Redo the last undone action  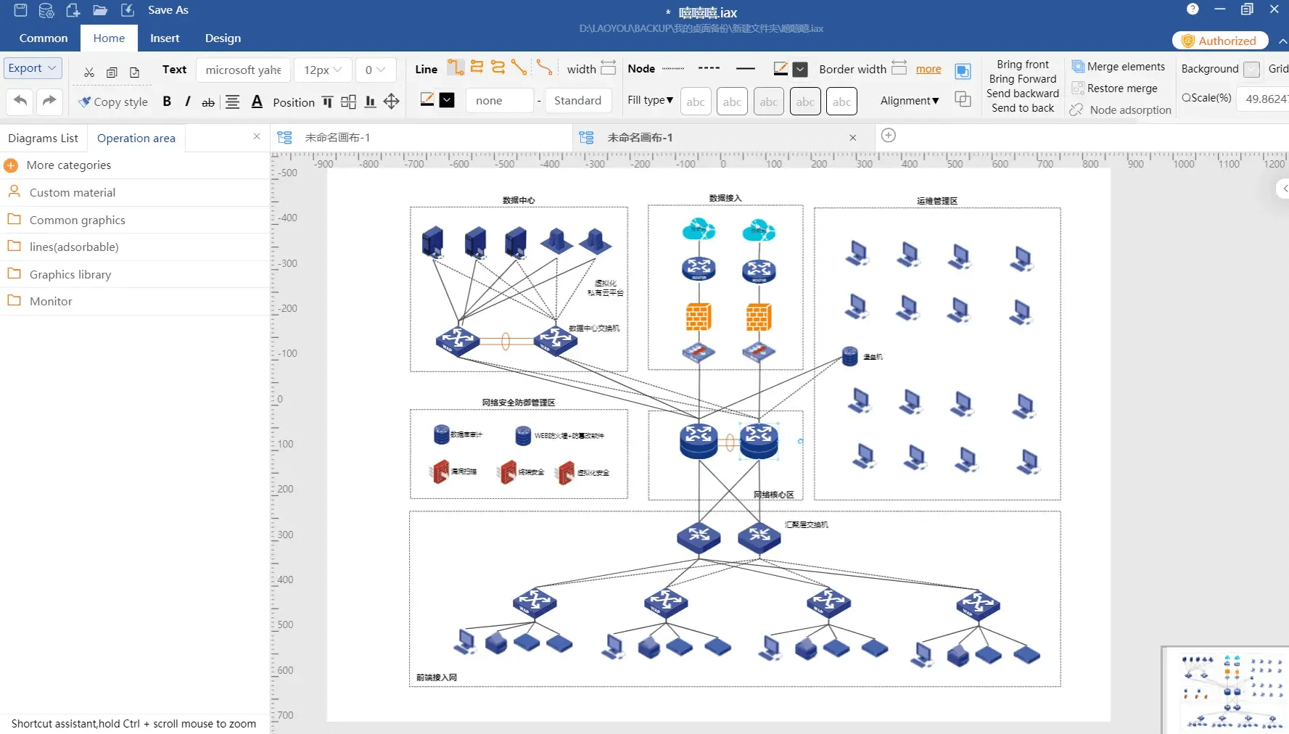pyautogui.click(x=49, y=101)
